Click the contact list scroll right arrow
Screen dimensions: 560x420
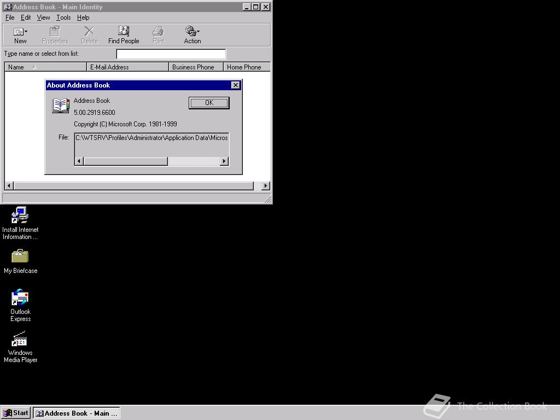265,186
